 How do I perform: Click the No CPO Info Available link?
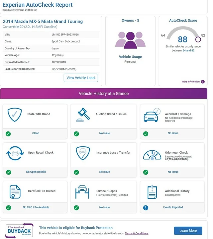click(36, 207)
